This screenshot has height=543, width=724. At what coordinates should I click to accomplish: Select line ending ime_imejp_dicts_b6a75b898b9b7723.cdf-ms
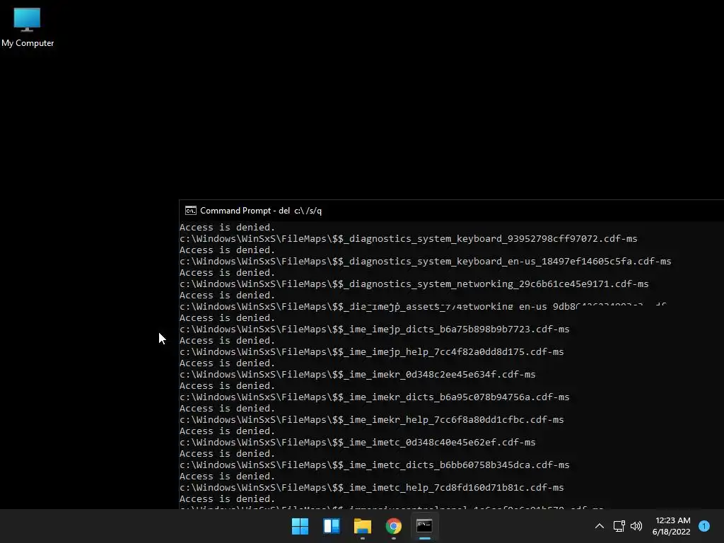375,329
